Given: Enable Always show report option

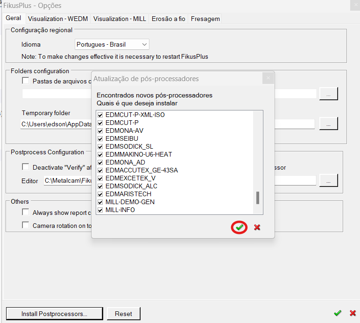Looking at the screenshot, I should click(x=26, y=213).
